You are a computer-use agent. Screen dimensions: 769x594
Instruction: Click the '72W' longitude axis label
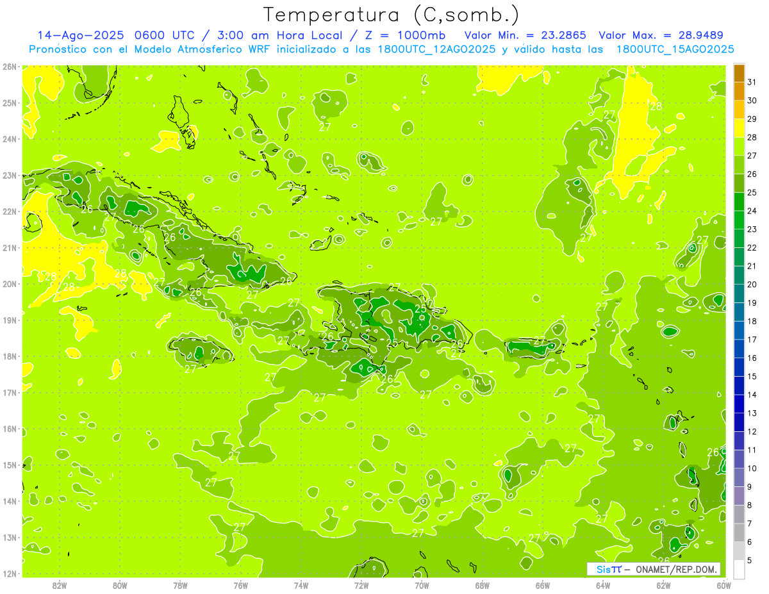[361, 585]
